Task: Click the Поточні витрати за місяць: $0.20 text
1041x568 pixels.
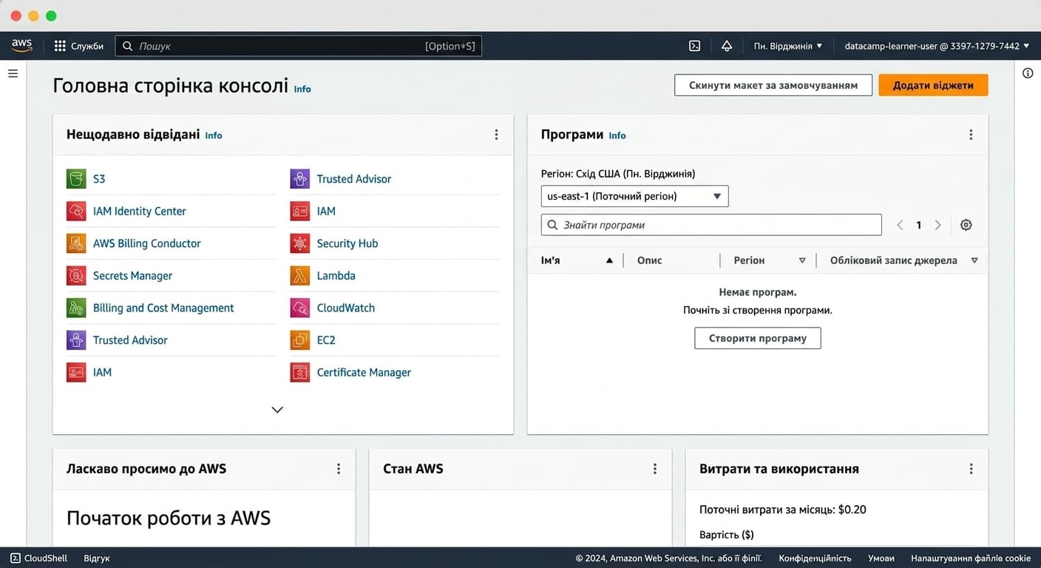Action: [783, 510]
